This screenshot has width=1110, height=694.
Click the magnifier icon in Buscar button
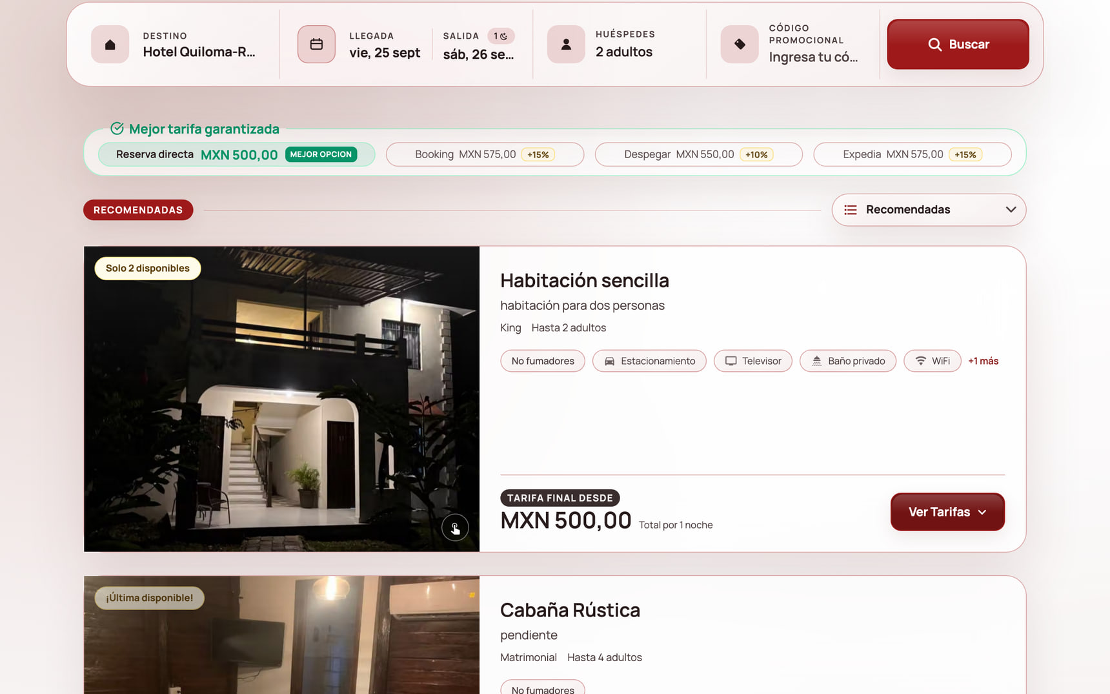click(934, 45)
